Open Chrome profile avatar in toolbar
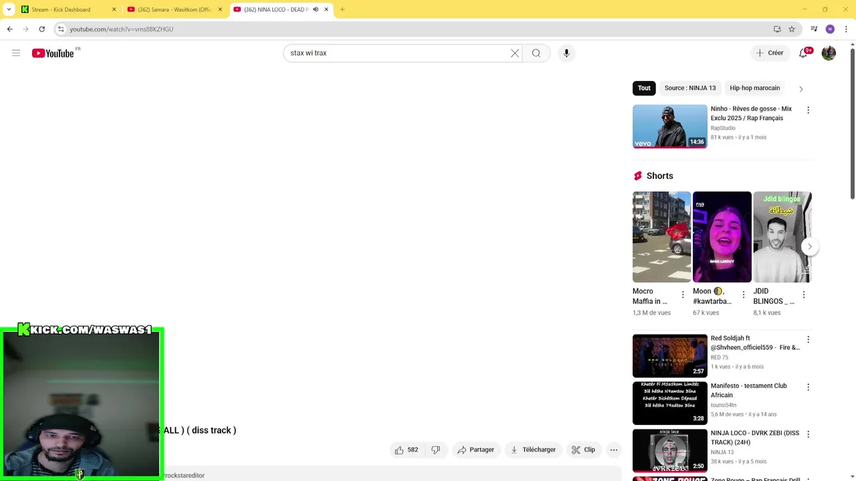 click(830, 29)
